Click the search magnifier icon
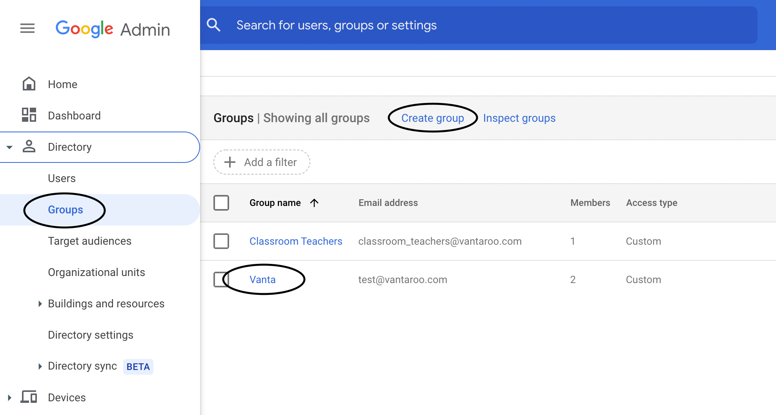Viewport: 776px width, 415px height. point(213,25)
